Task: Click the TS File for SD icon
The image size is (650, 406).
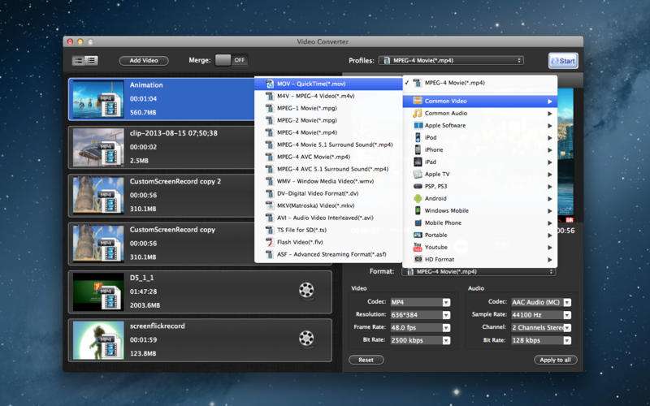Action: tap(270, 230)
